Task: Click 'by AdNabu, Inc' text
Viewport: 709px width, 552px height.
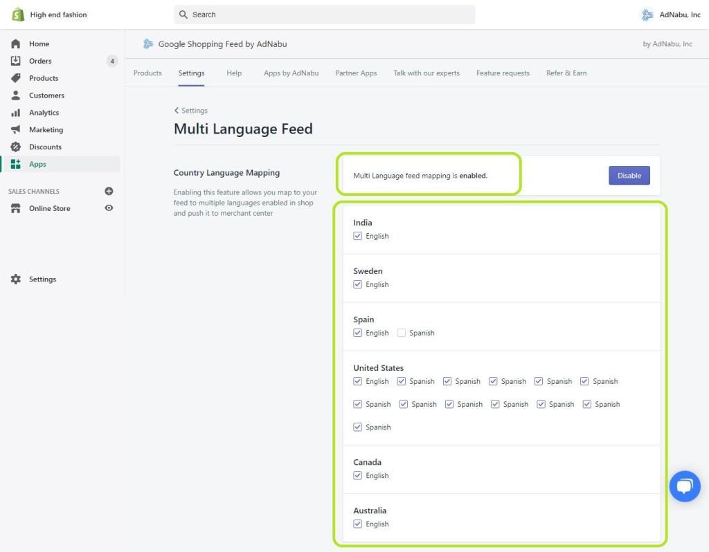Action: [x=667, y=44]
